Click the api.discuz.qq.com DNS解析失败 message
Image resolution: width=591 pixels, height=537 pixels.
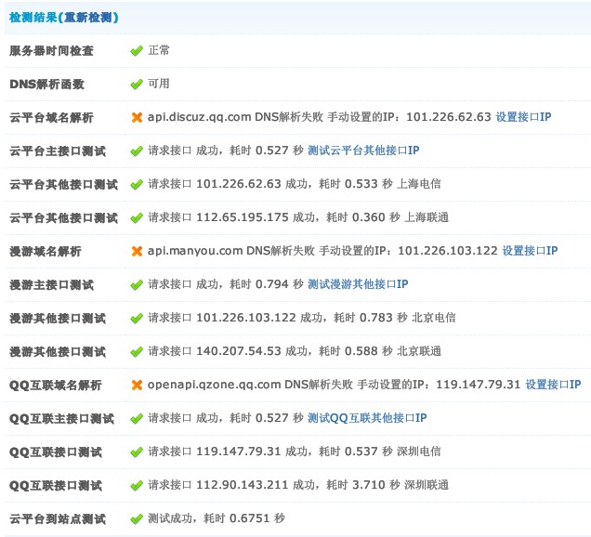pos(235,117)
